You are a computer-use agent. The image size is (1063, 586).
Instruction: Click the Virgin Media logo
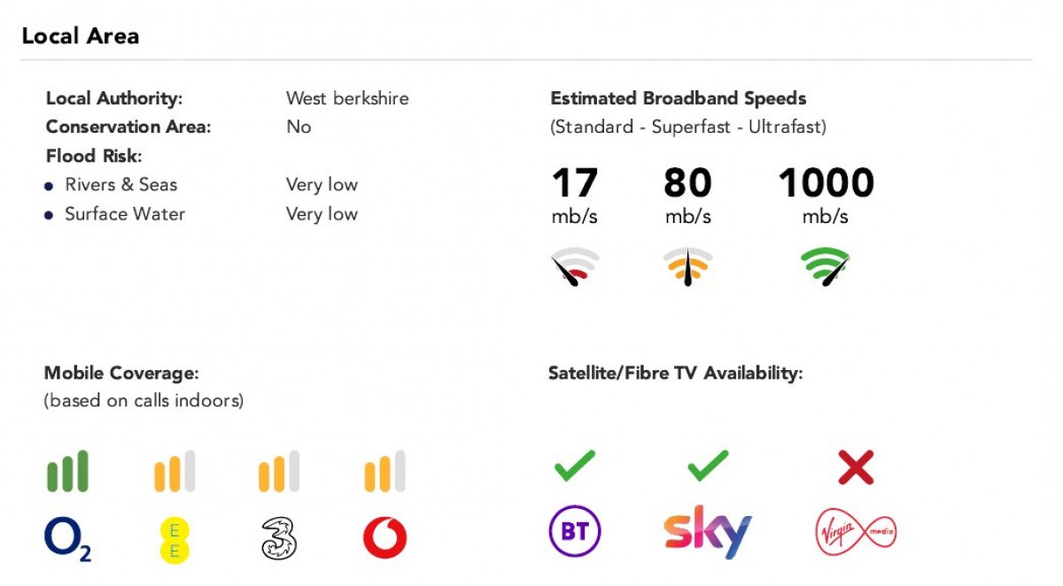point(855,533)
